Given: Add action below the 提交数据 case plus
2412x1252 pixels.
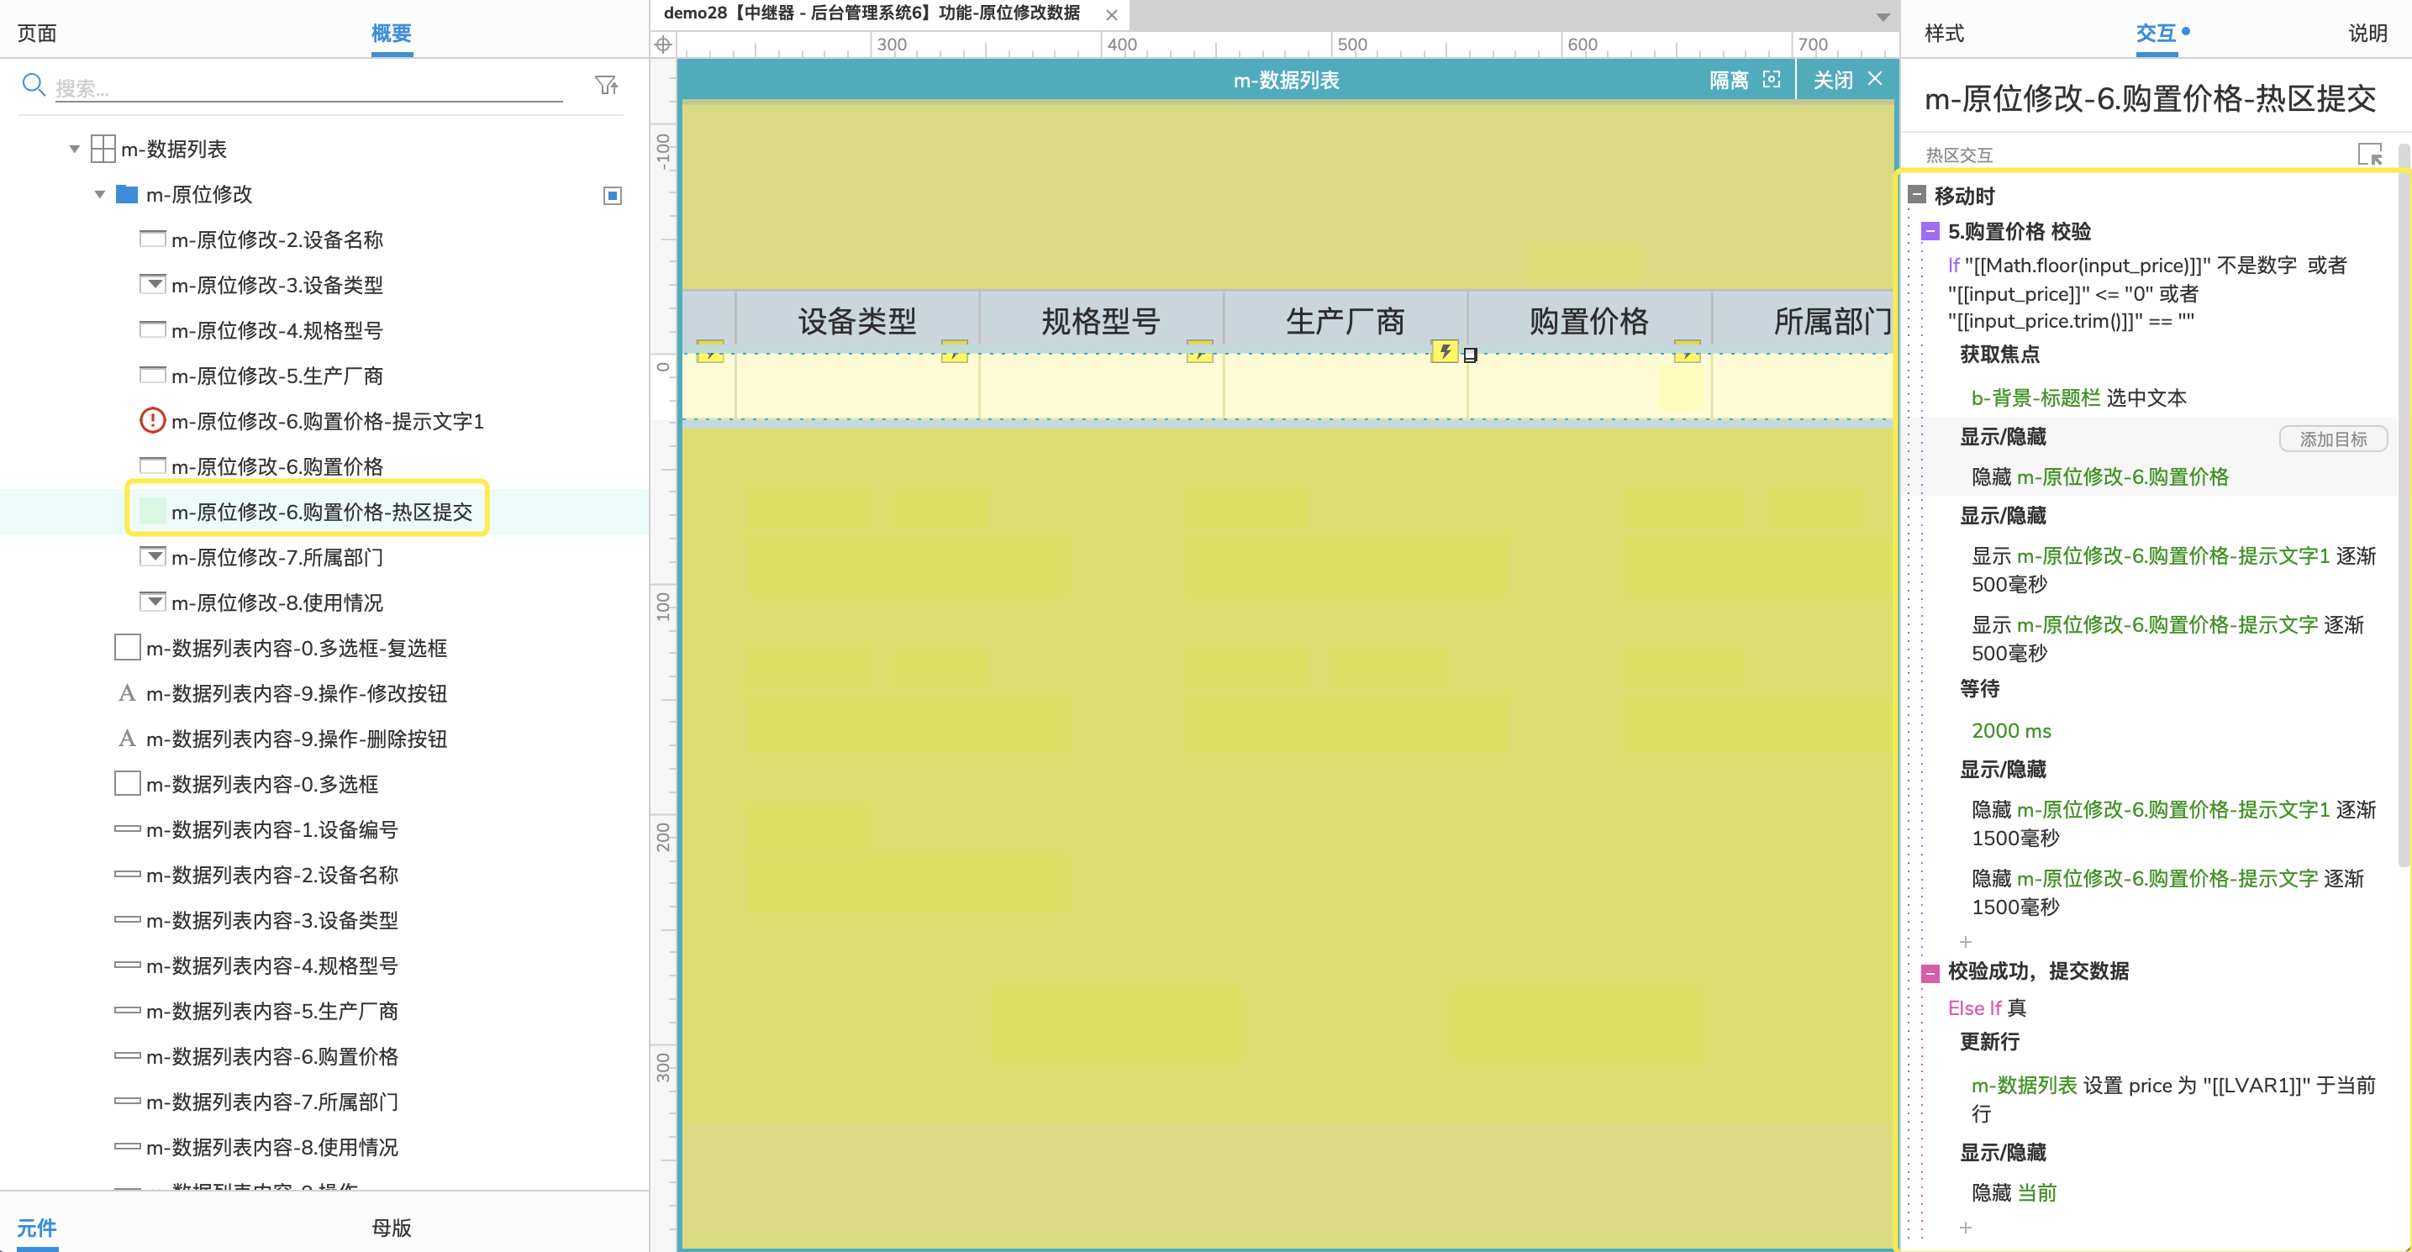Looking at the screenshot, I should (1966, 1227).
